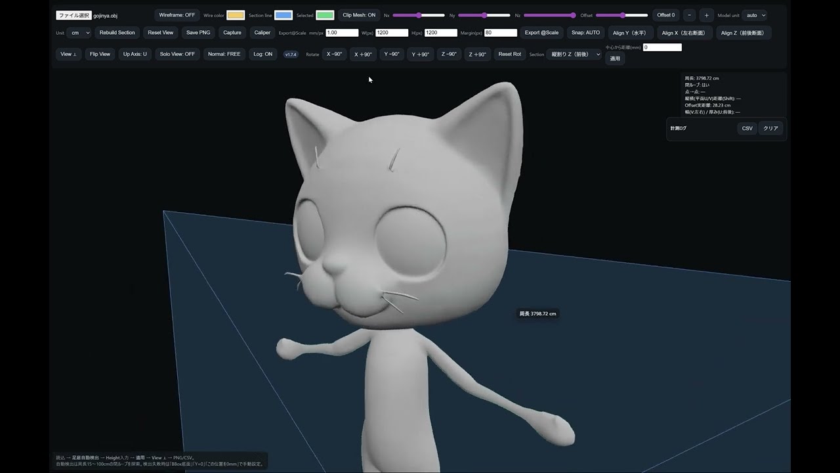Click Rebuild Section button
Screen dimensions: 840x473
pyautogui.click(x=117, y=33)
